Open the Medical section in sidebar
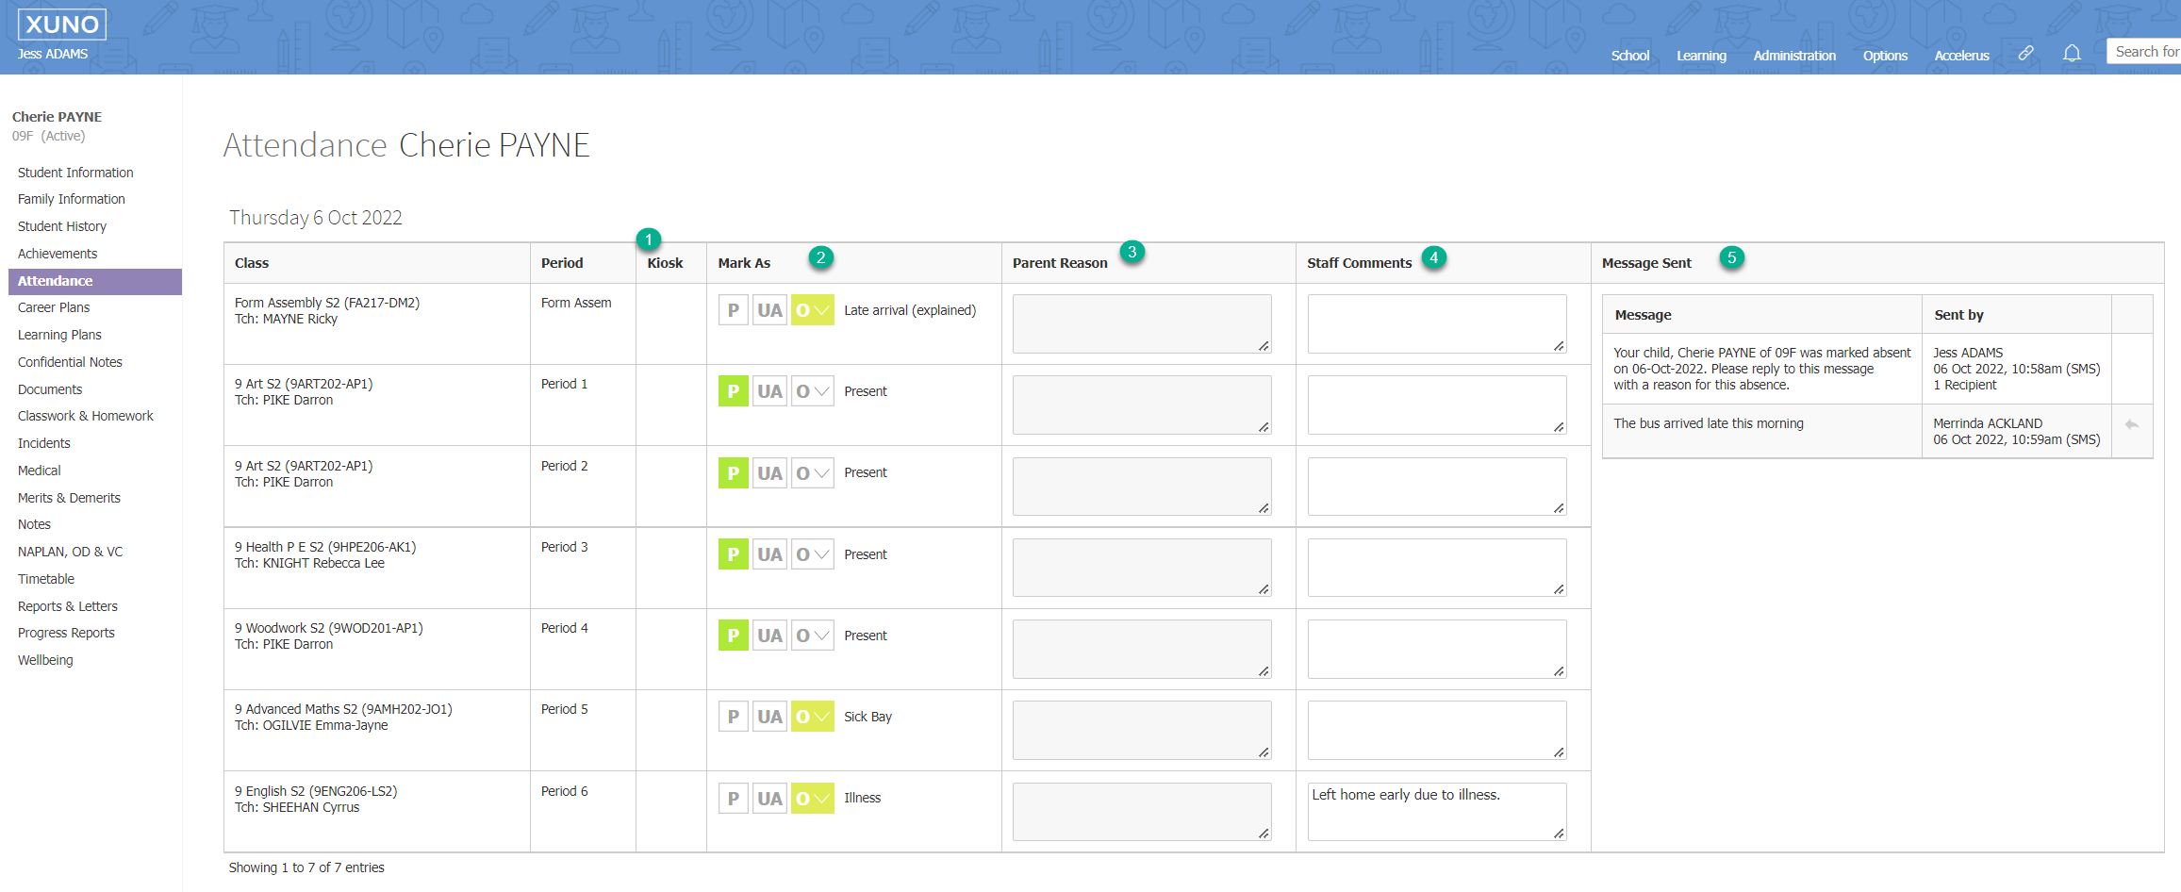The height and width of the screenshot is (892, 2181). click(x=40, y=470)
